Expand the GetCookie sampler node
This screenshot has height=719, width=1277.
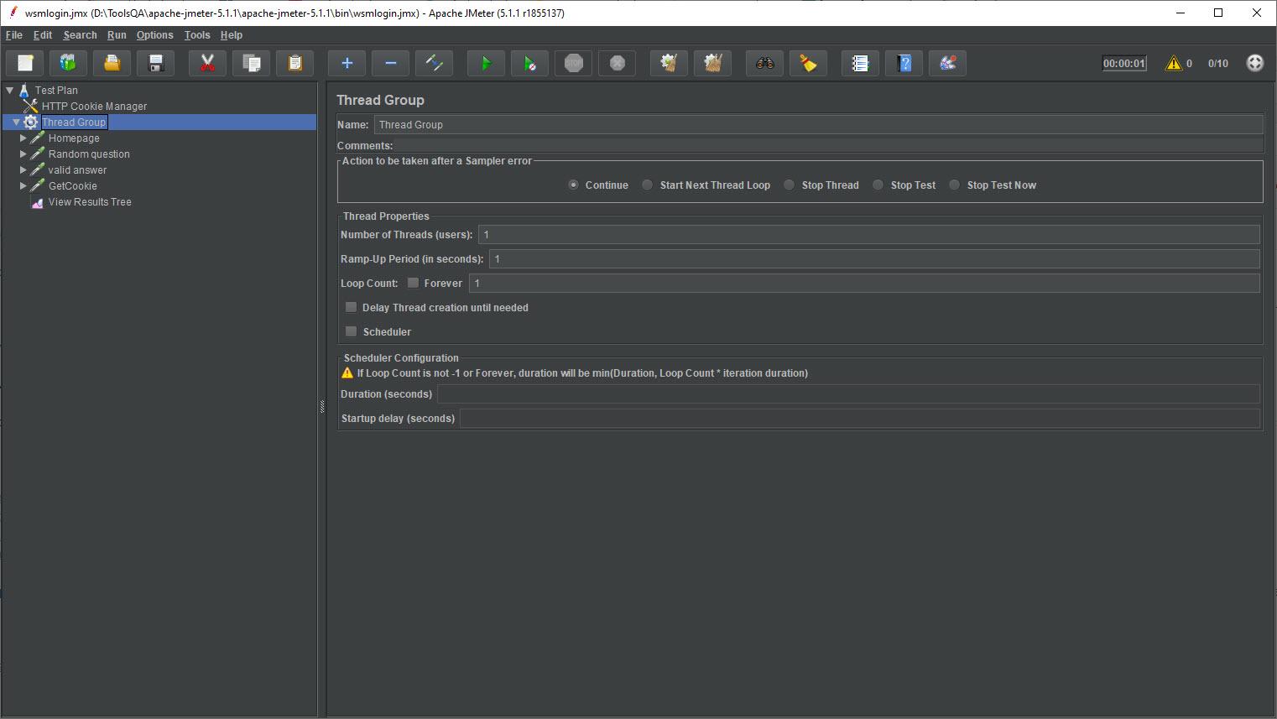point(23,185)
